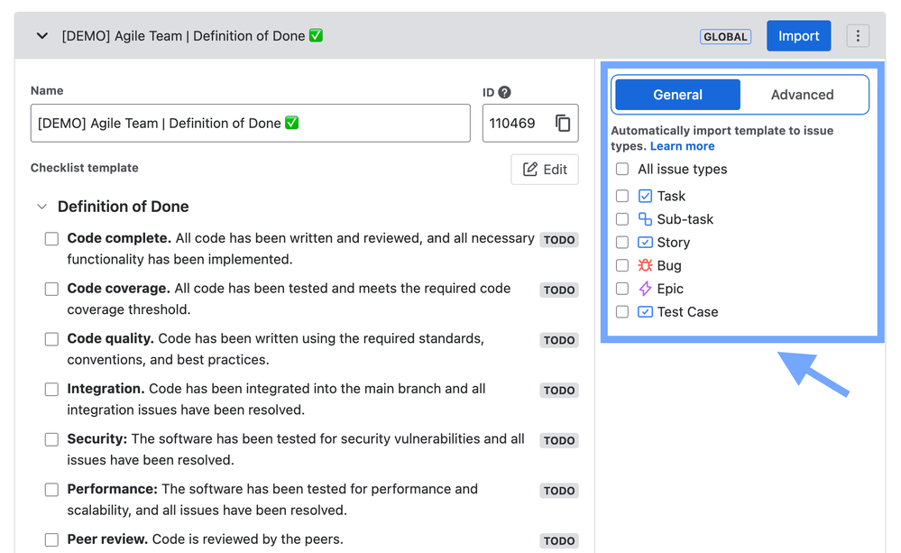This screenshot has width=901, height=553.
Task: Enable automatic import for Bug issues
Action: (x=621, y=265)
